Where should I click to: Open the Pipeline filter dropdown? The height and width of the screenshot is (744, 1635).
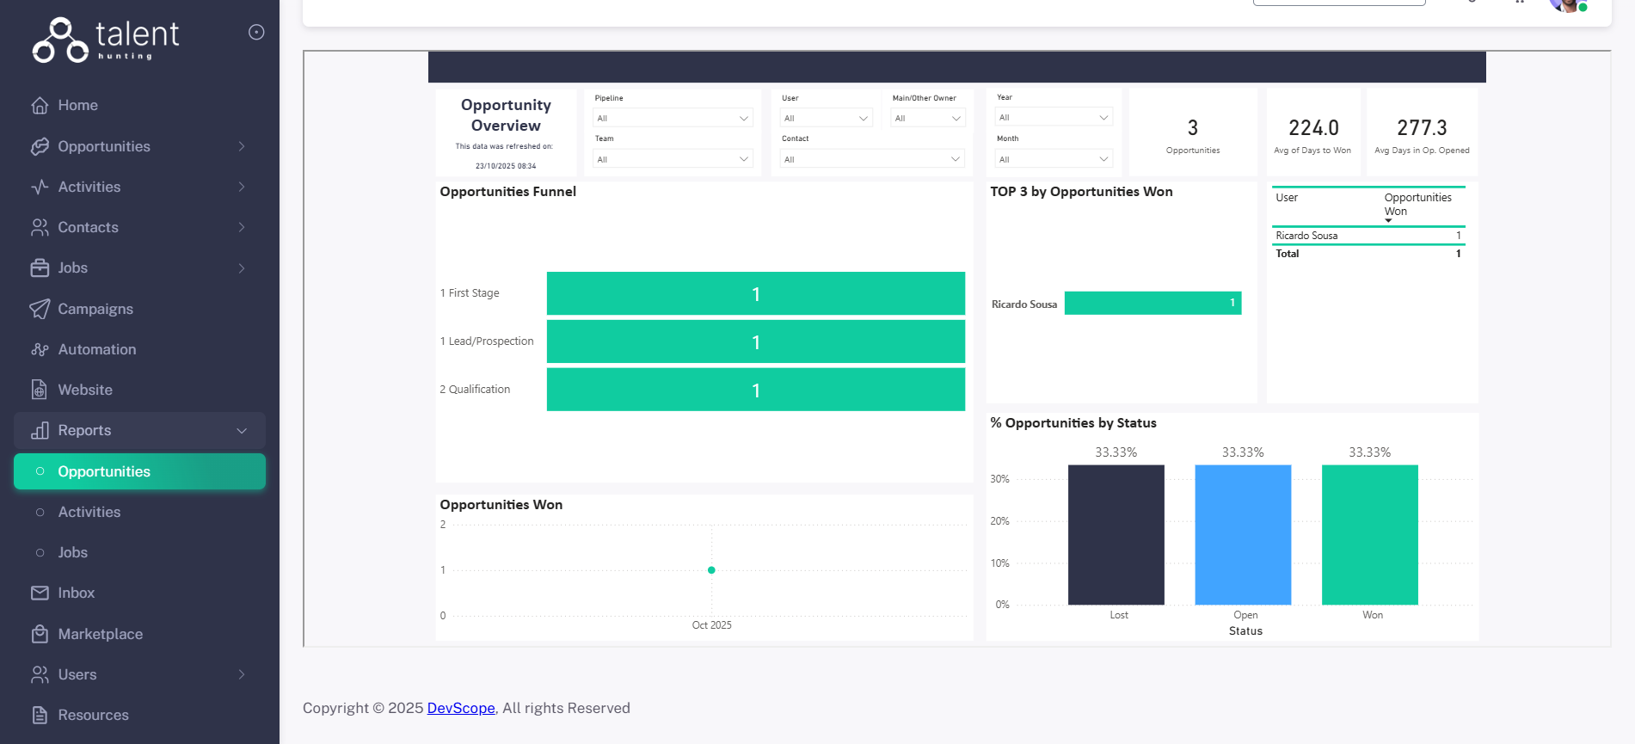point(673,118)
